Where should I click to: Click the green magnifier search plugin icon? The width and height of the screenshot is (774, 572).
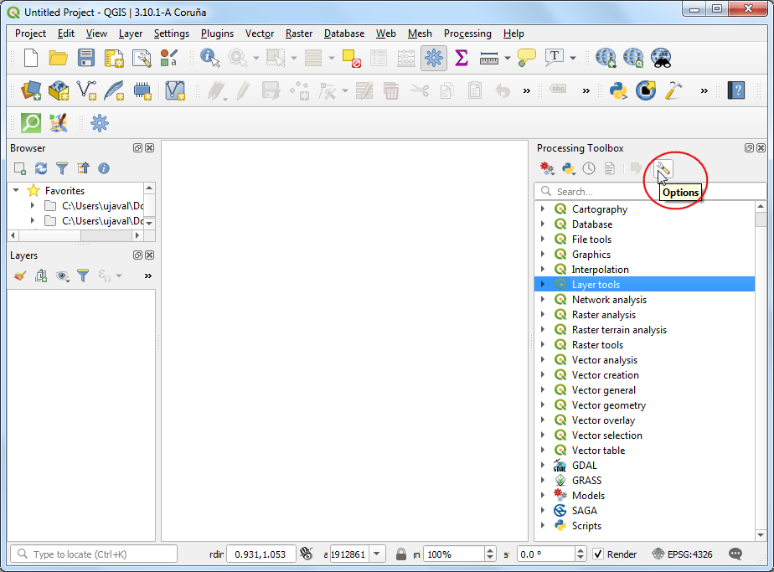point(31,123)
